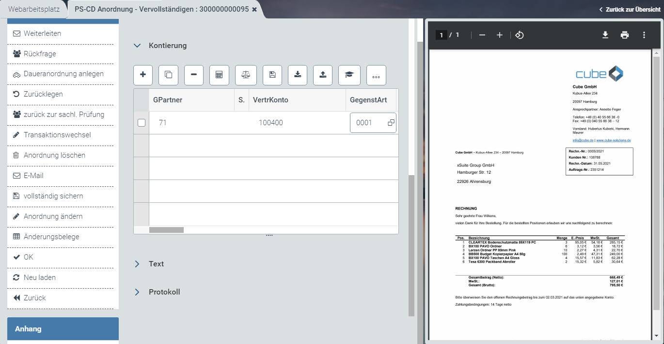This screenshot has height=344, width=664.
Task: Expand the Protokoll section
Action: click(138, 292)
